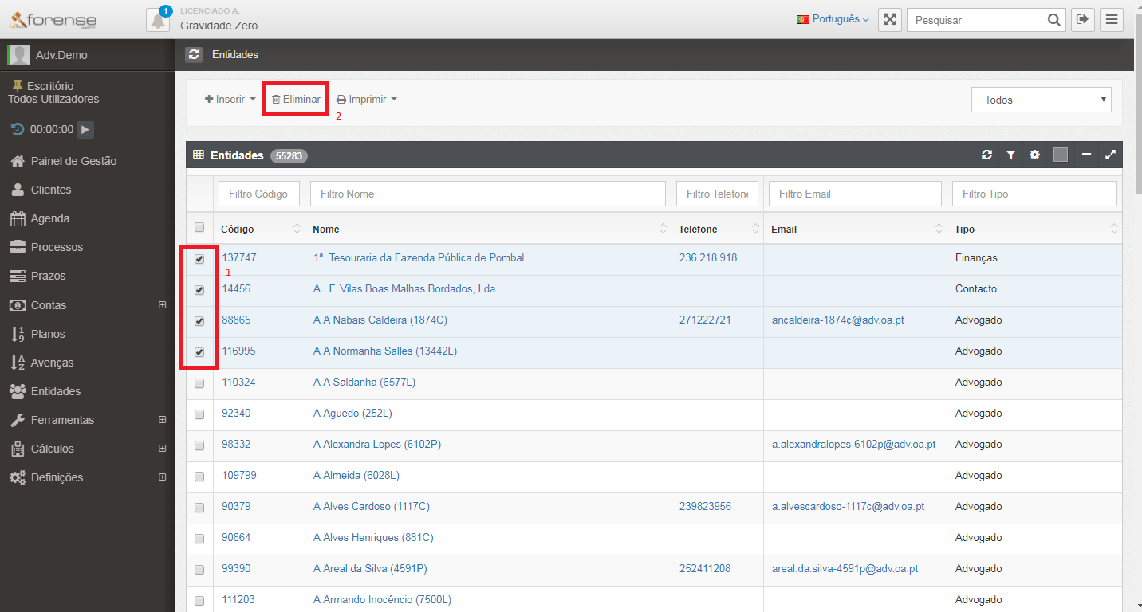Click the refresh icon beside the Entidades title
This screenshot has width=1142, height=612.
[x=194, y=54]
